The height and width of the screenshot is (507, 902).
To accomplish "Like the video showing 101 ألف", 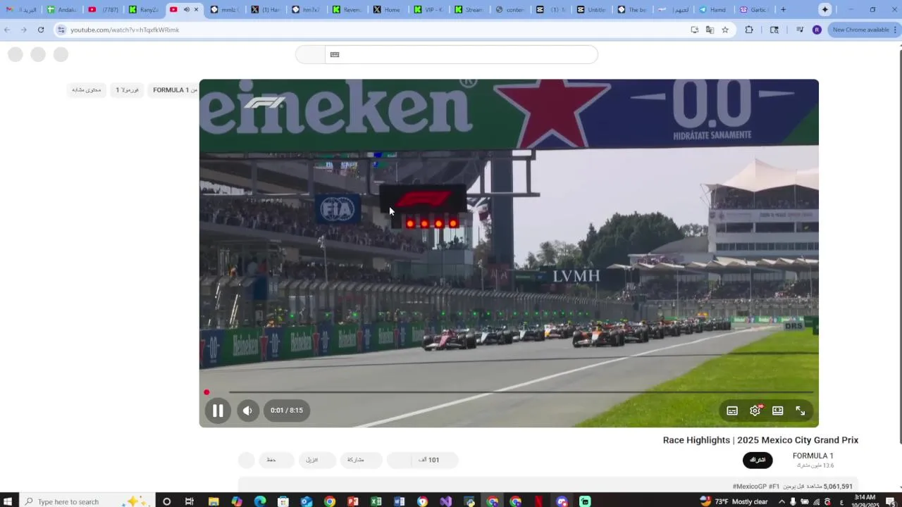I will click(x=433, y=460).
